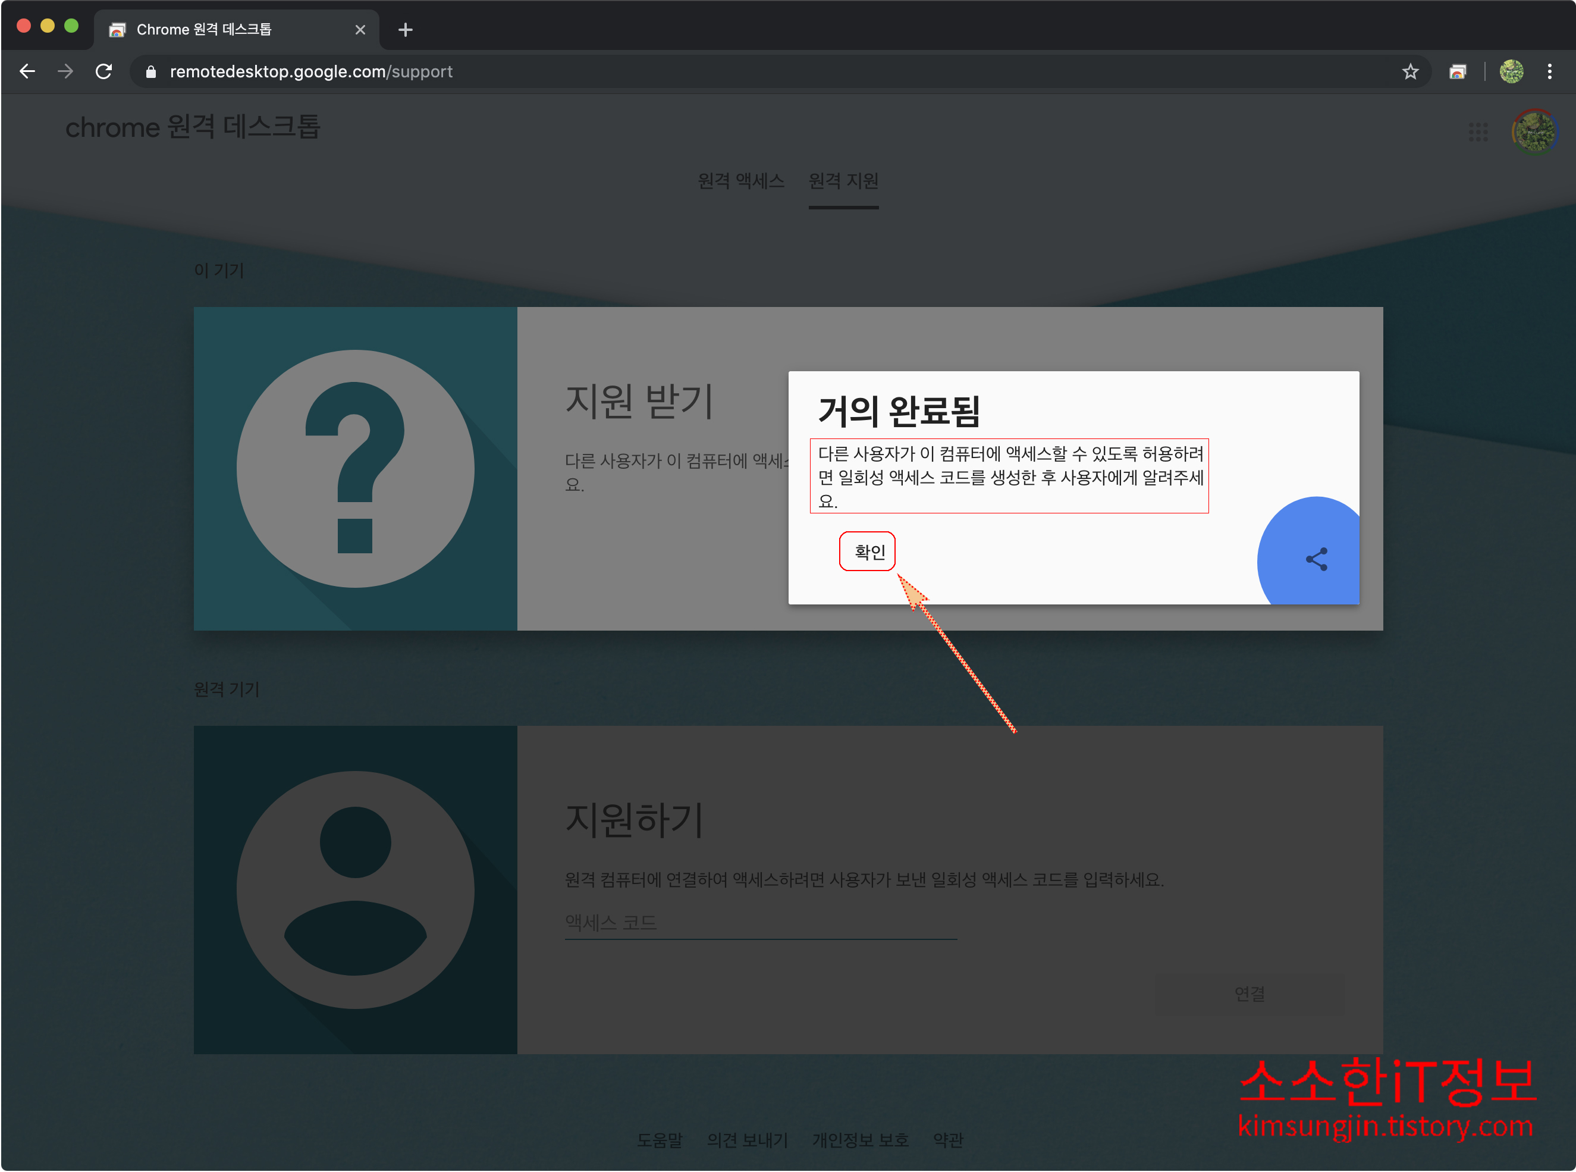Click the Google account avatar on the page
Screen dimensions: 1576x1172
coord(1534,132)
